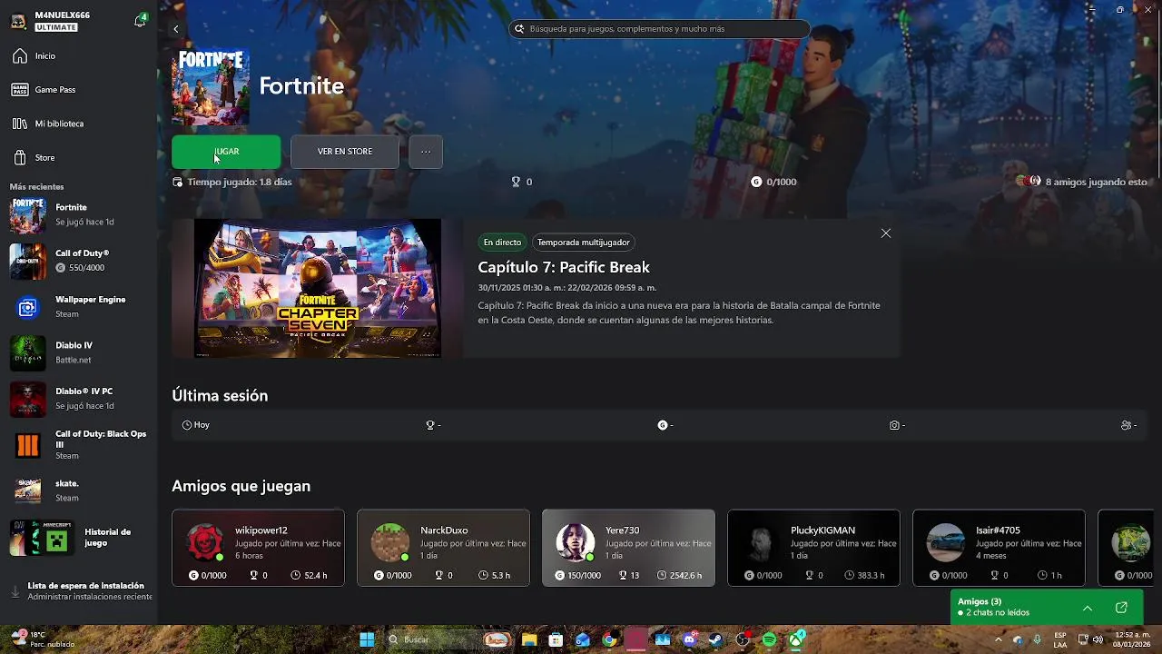The image size is (1162, 654).
Task: Click the M4NUELX666 profile avatar
Action: pos(18,21)
